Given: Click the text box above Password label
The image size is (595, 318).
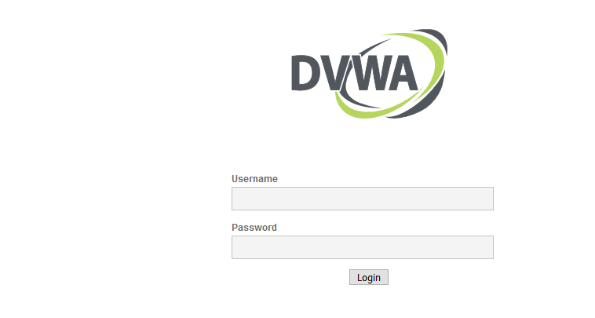Looking at the screenshot, I should [x=363, y=199].
